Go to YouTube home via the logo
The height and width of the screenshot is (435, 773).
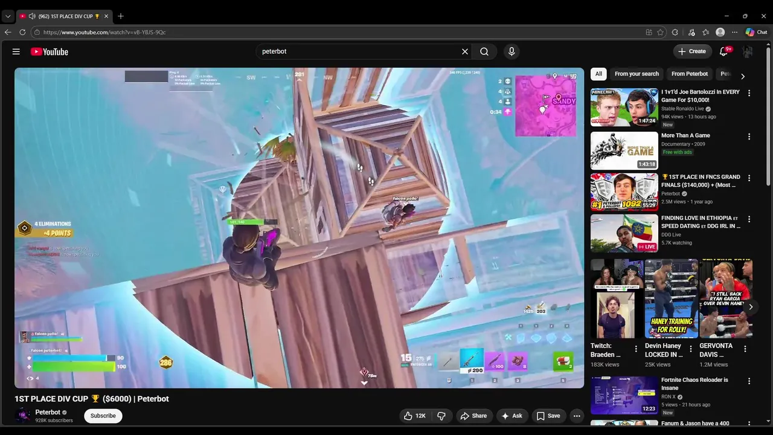[50, 52]
